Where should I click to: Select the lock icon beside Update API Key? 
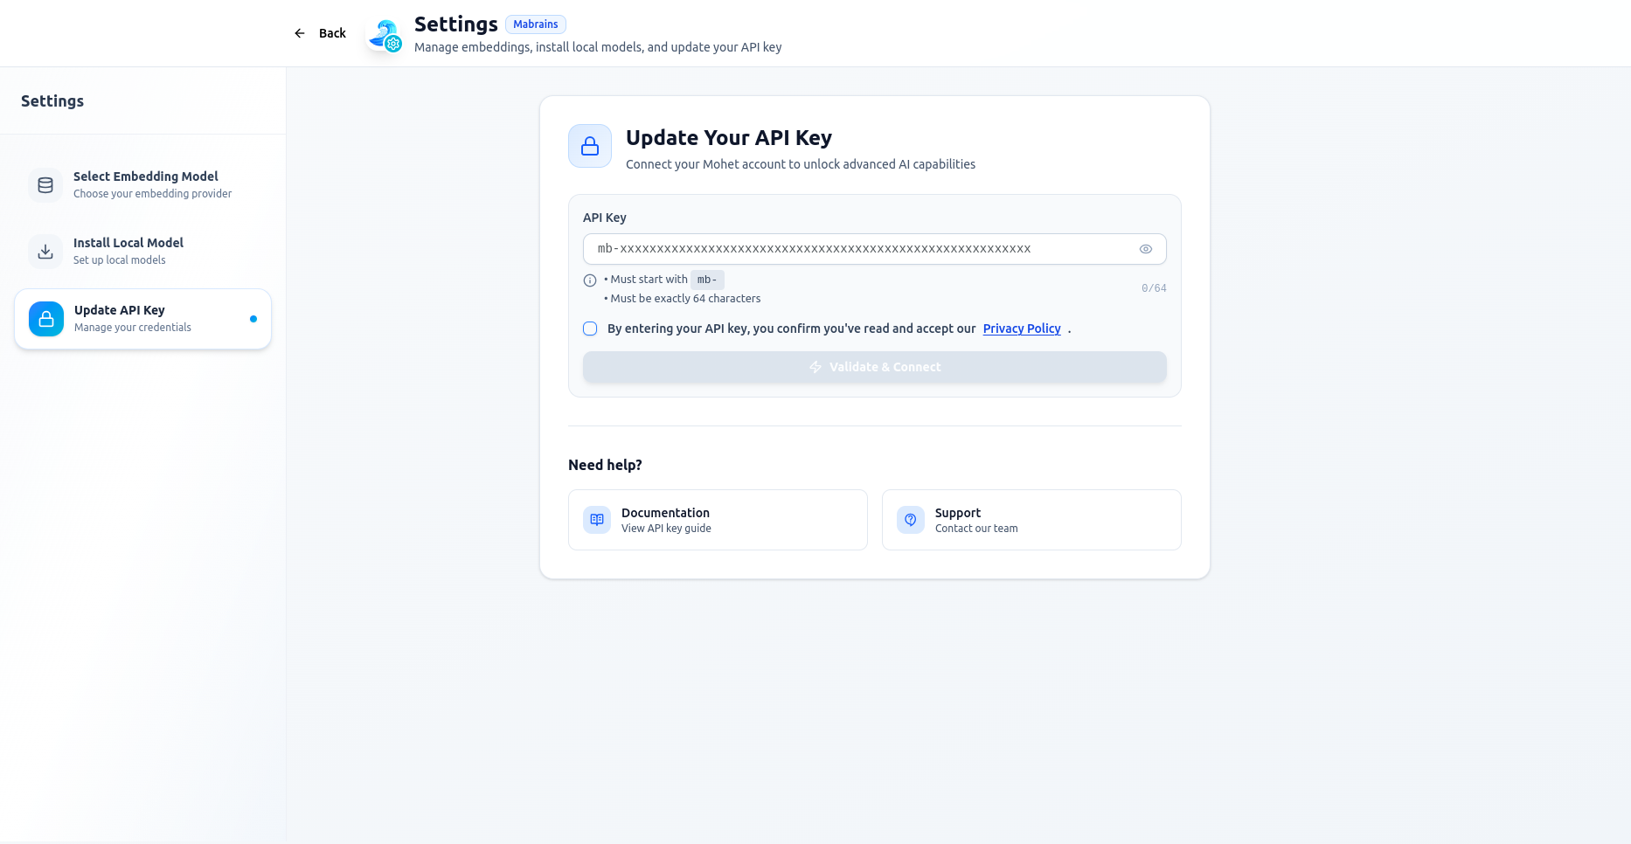pos(45,319)
